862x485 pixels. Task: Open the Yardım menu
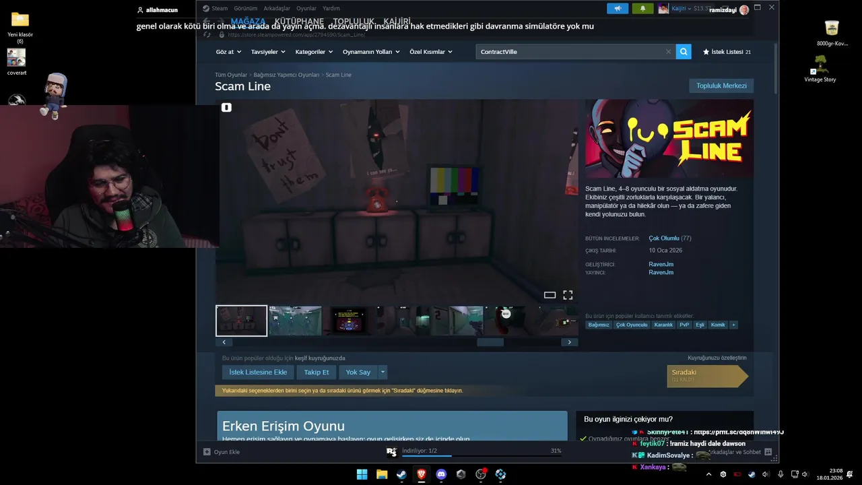point(331,9)
